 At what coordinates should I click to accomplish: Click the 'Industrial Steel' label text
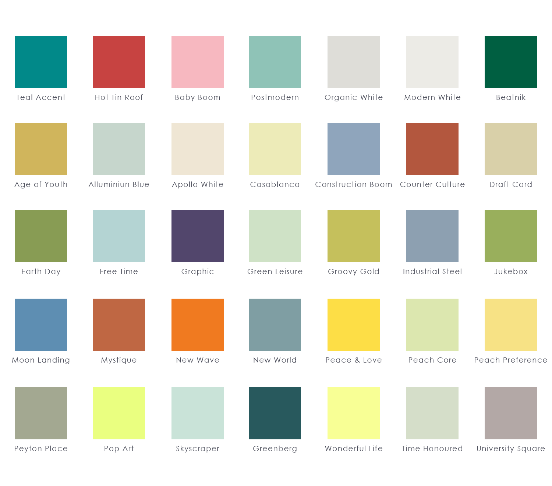click(432, 271)
